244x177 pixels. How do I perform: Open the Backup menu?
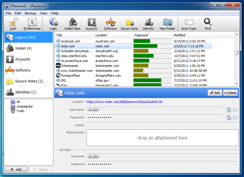30,13
